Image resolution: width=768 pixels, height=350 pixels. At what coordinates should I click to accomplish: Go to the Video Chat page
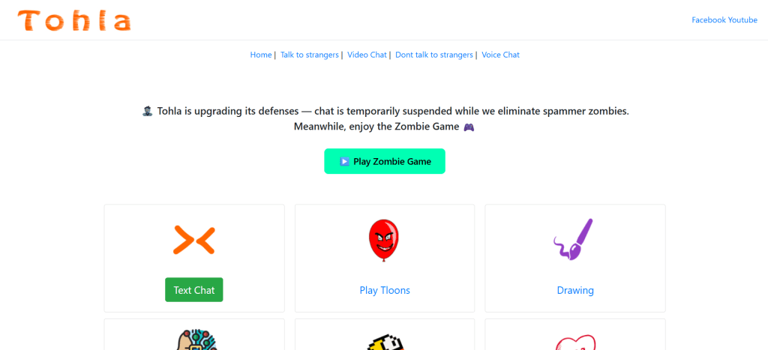[x=367, y=55]
